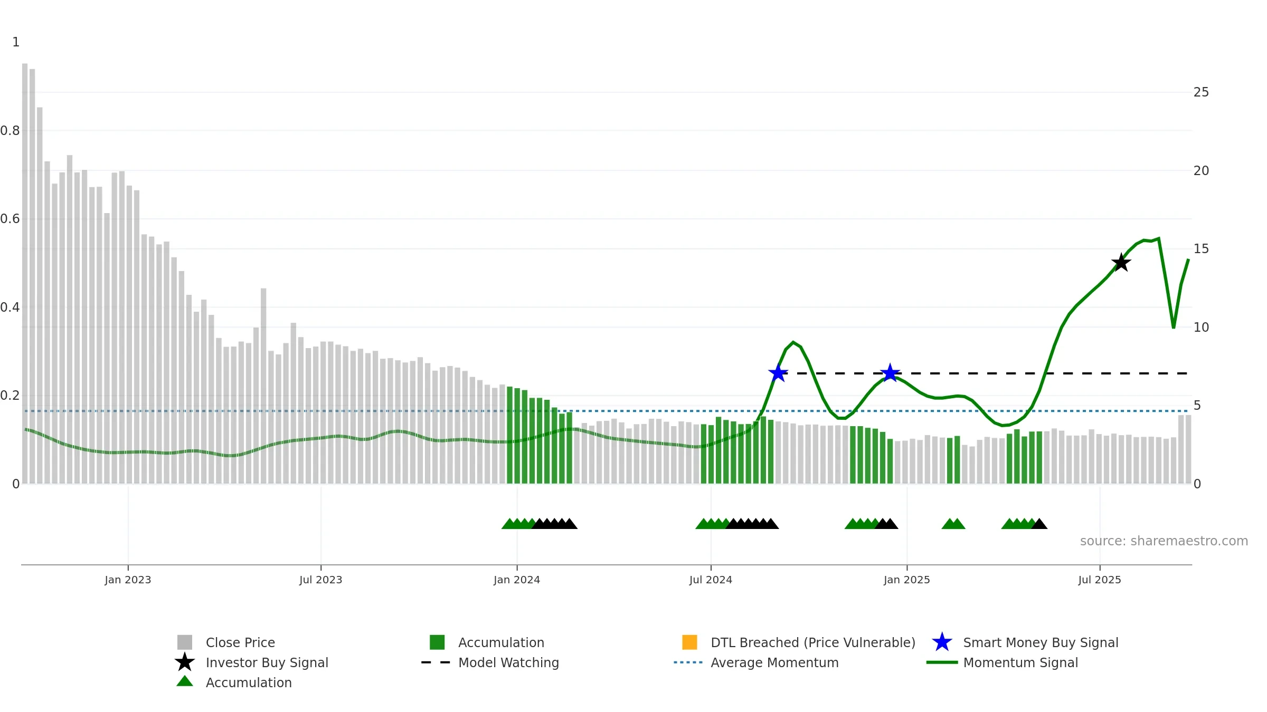
Task: Click the green dash Momentum Signal legend icon
Action: point(942,662)
